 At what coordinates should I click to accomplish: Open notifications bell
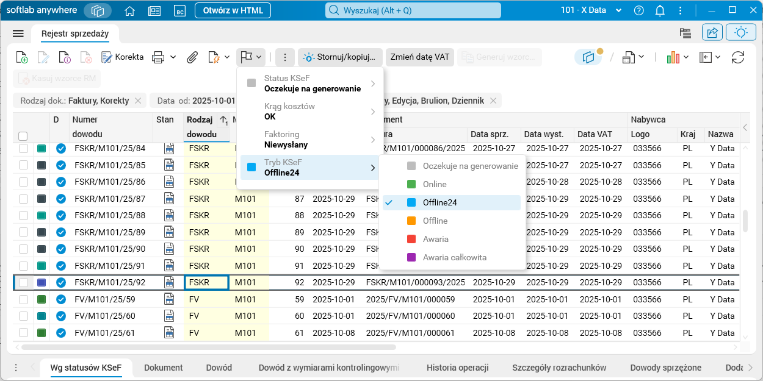pos(660,10)
